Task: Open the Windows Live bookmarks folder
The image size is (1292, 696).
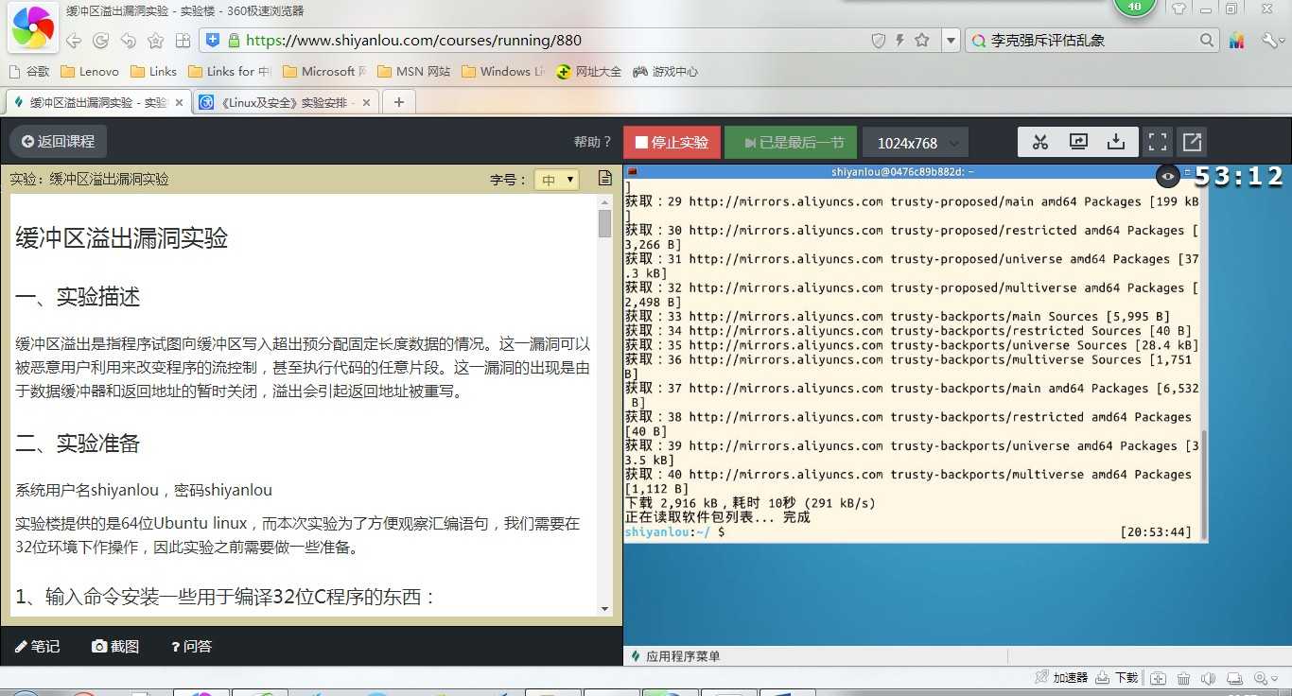Action: (x=503, y=71)
